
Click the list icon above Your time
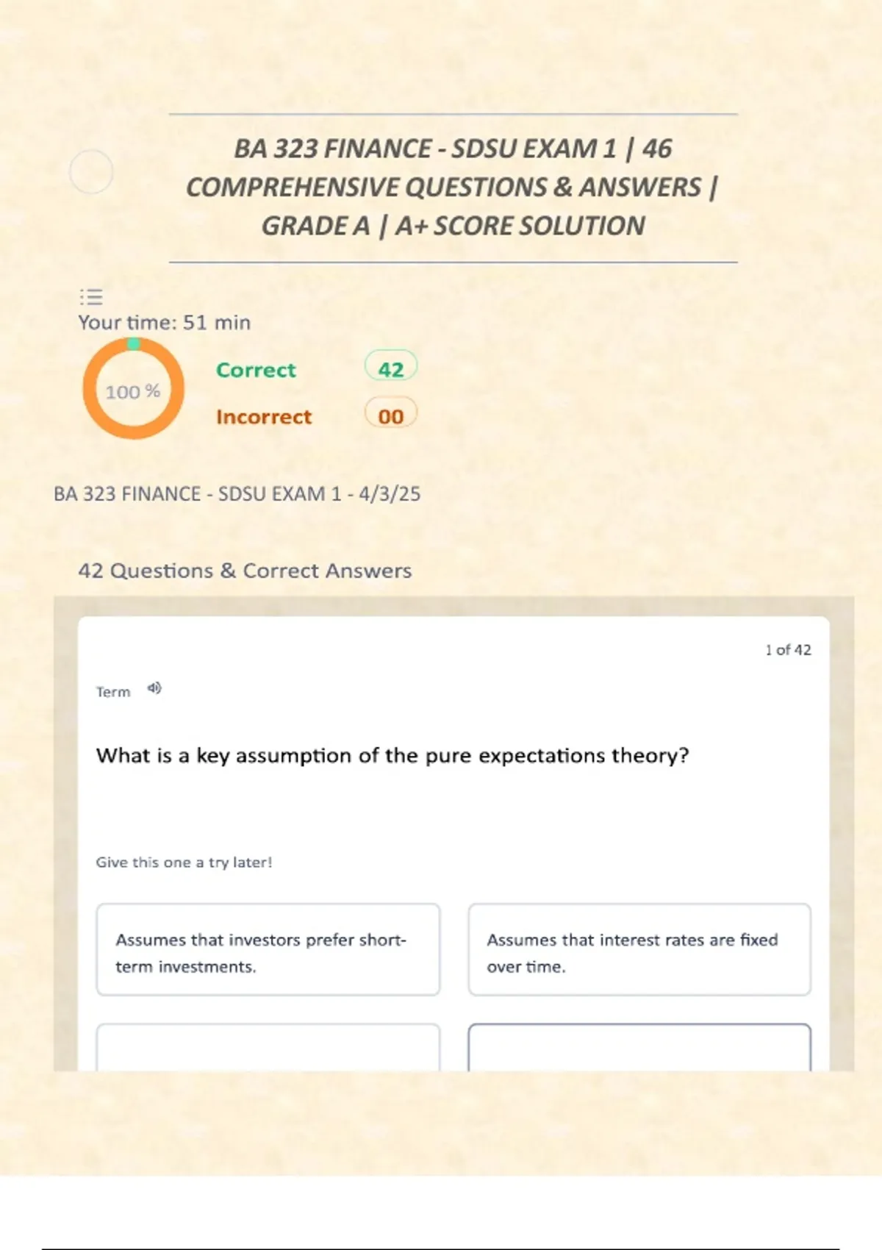point(91,297)
